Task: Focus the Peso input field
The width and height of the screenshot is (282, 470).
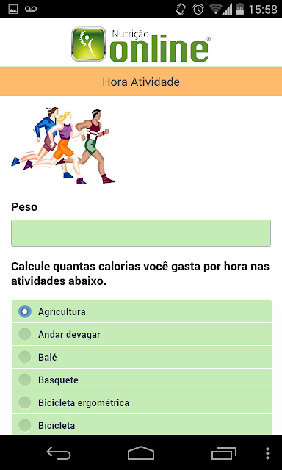Action: 141,234
